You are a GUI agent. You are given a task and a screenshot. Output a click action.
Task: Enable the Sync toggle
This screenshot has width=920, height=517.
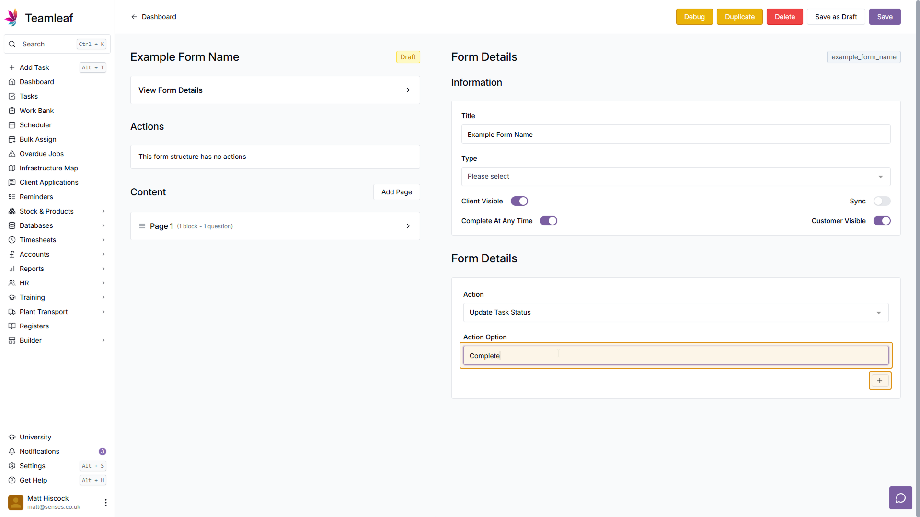click(x=882, y=201)
